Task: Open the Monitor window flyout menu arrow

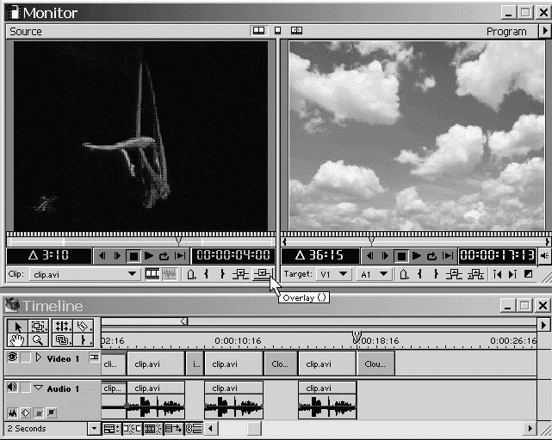Action: point(543,31)
